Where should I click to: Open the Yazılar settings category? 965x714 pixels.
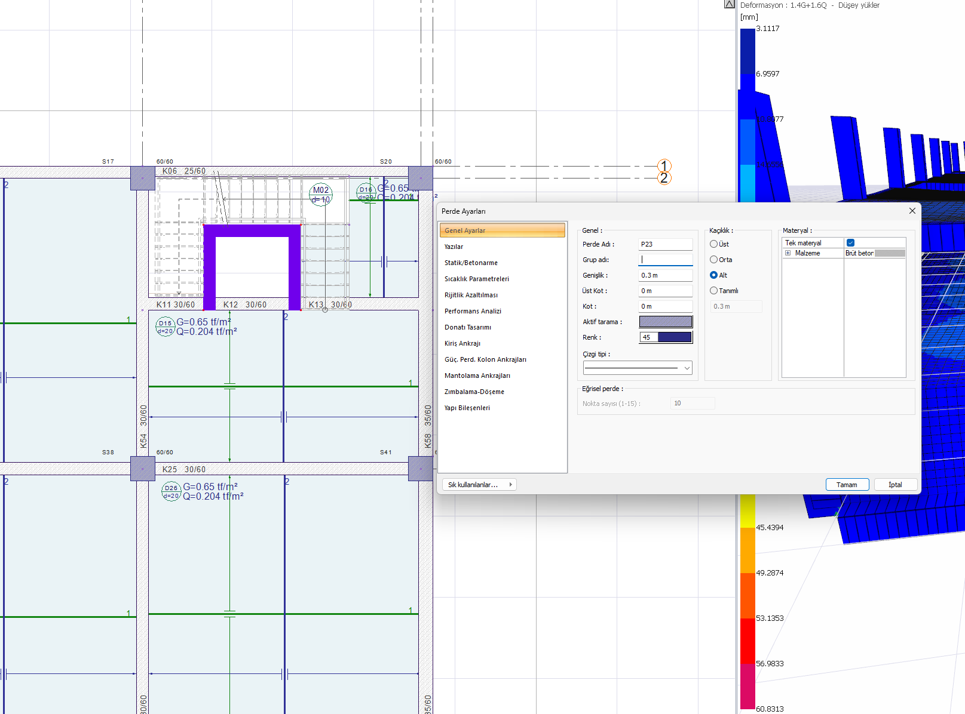tap(454, 247)
